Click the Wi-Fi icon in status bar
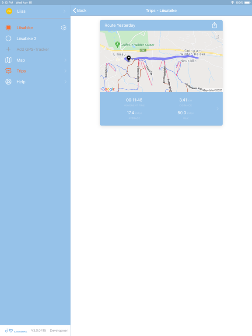The width and height of the screenshot is (252, 336). click(x=232, y=3)
